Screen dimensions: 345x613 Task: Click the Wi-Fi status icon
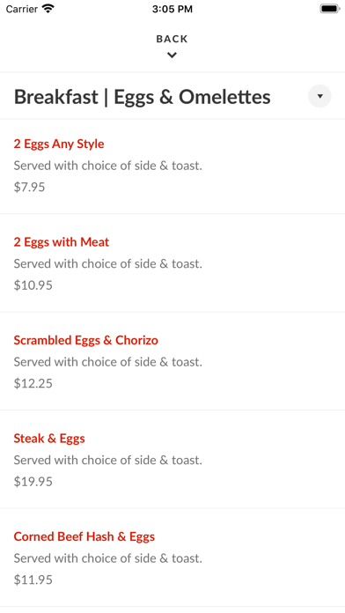point(48,9)
